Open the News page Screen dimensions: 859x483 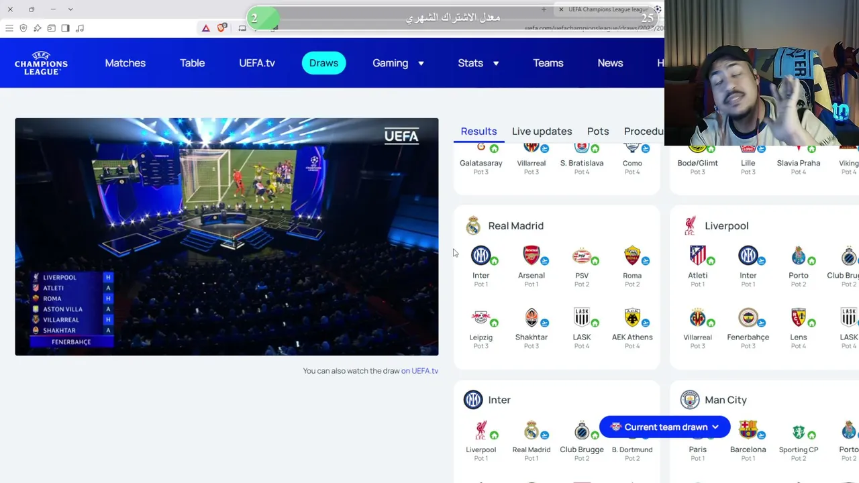click(610, 63)
